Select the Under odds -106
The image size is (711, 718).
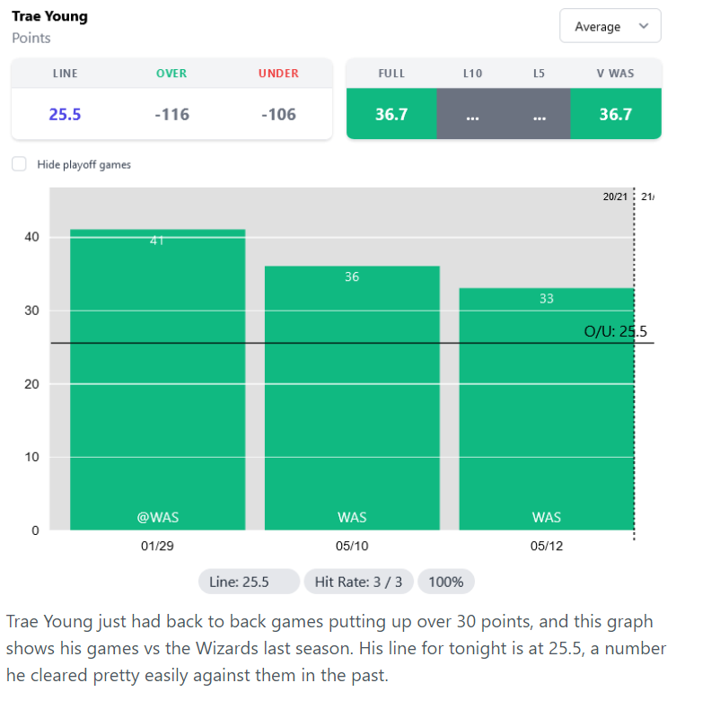click(278, 114)
